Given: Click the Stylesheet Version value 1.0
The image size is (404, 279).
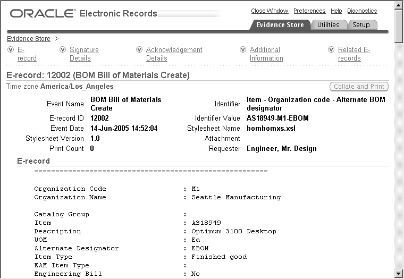Looking at the screenshot, I should pyautogui.click(x=95, y=139).
